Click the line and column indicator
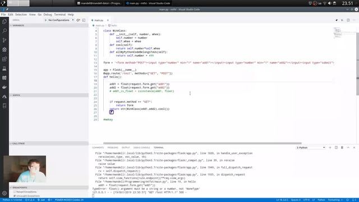Image resolution: width=359 pixels, height=202 pixels. [282, 200]
